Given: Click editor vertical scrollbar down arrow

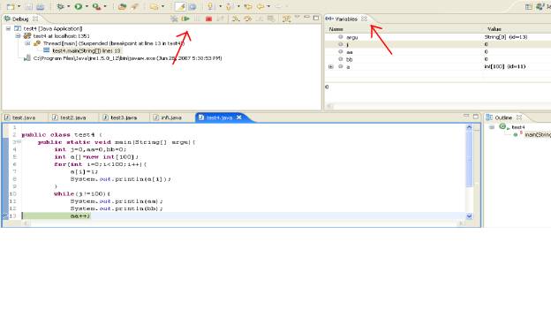Looking at the screenshot, I should [469, 216].
